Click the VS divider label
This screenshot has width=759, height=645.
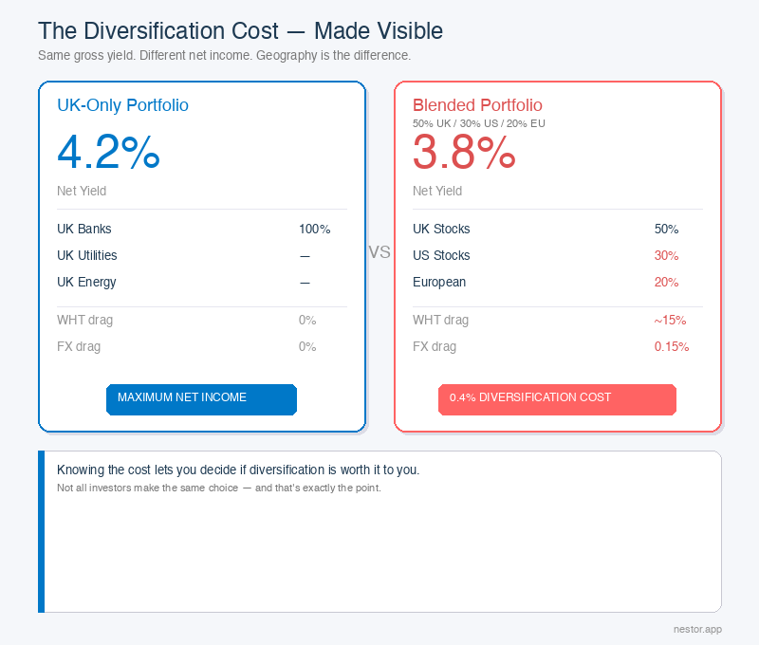[379, 251]
